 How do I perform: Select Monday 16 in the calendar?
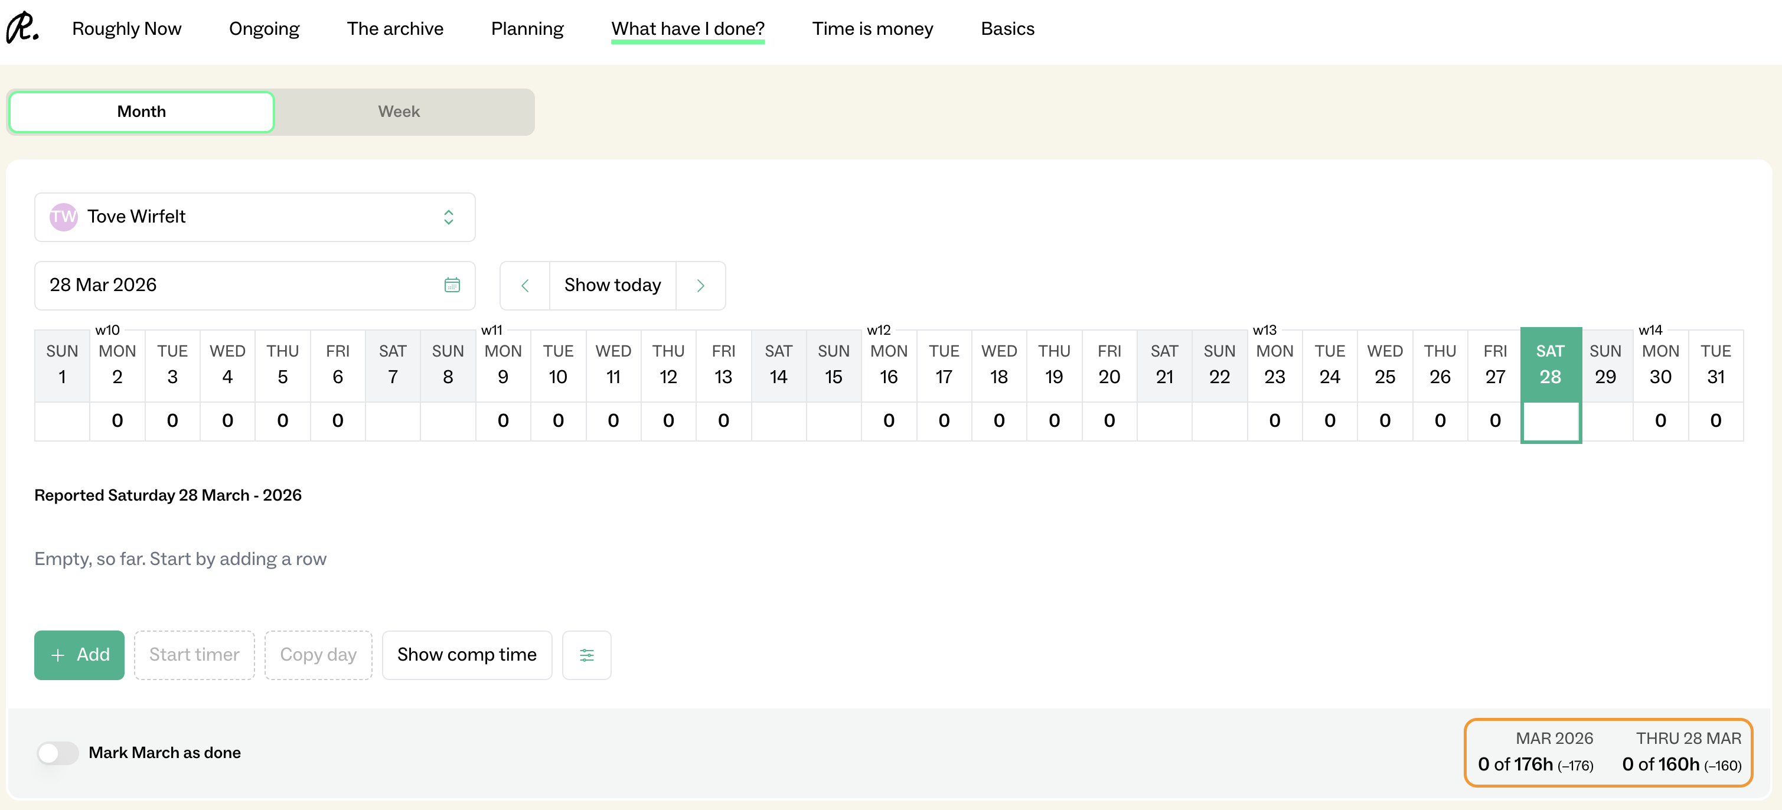[x=888, y=365]
